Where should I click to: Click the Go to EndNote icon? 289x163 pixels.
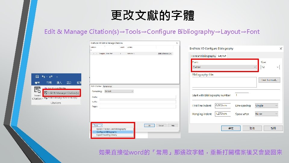click(x=46, y=88)
